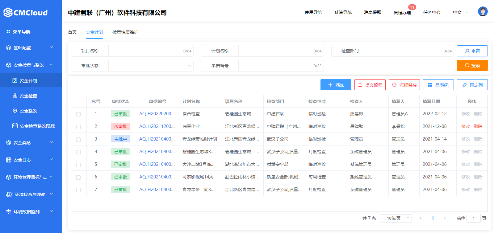
Task: Click the 重置 reset button
Action: click(x=472, y=51)
